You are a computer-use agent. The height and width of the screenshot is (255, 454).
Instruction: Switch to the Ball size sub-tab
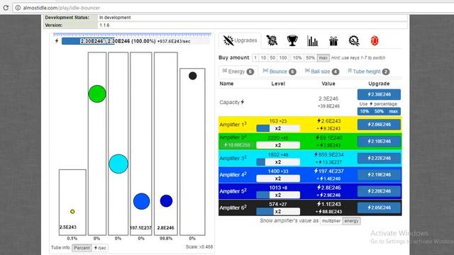pos(322,72)
